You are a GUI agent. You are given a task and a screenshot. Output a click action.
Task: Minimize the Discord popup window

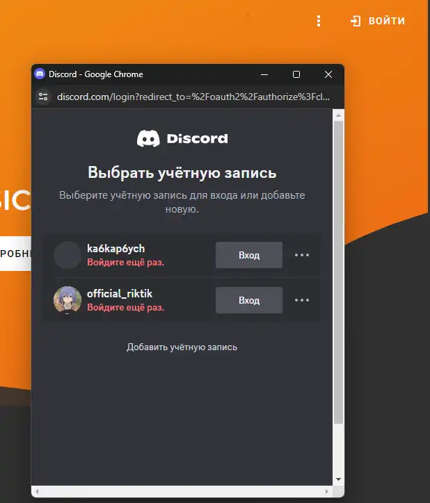click(x=264, y=74)
